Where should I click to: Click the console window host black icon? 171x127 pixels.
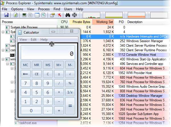(12, 55)
